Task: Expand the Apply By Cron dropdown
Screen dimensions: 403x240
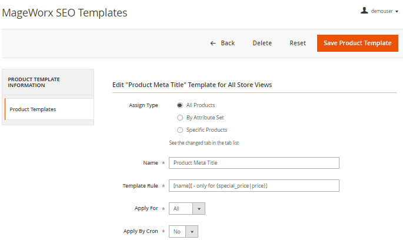Action: (x=183, y=232)
